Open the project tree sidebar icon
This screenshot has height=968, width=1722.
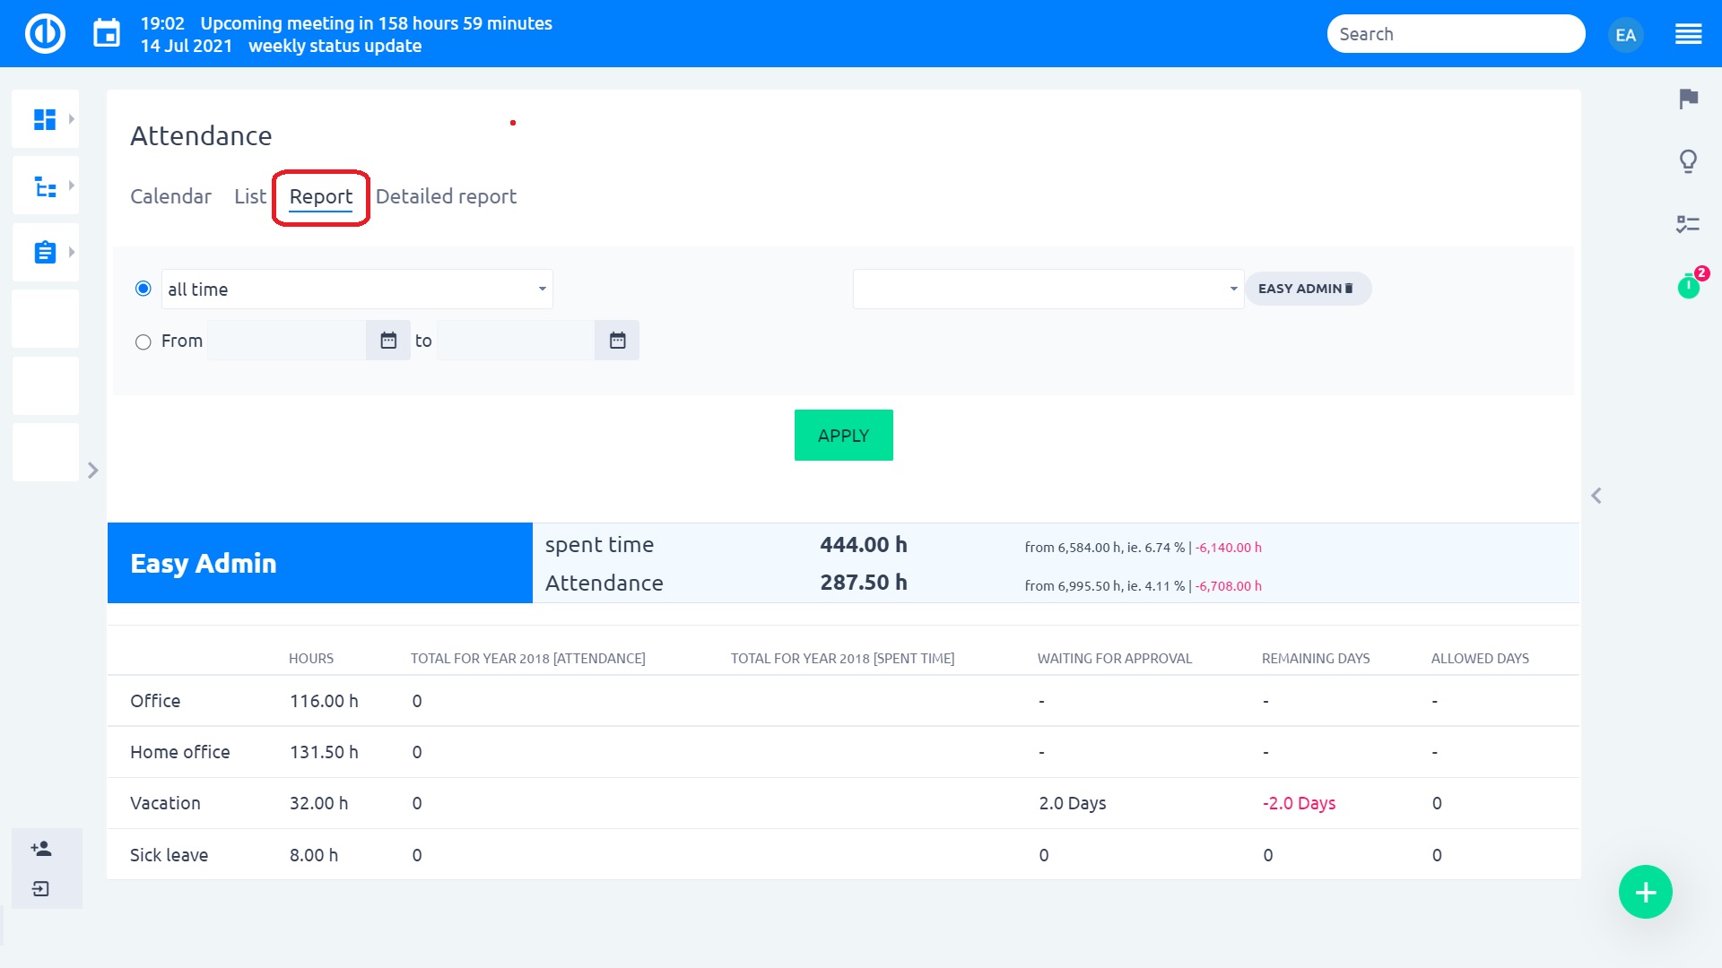pos(45,186)
